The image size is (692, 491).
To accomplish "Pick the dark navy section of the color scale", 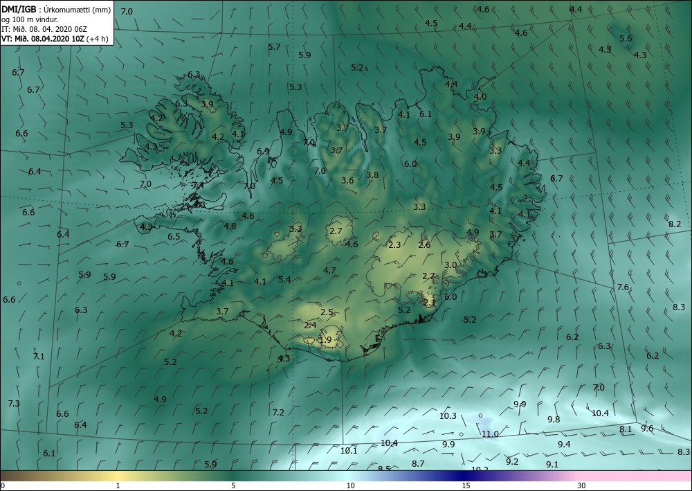I will (464, 476).
